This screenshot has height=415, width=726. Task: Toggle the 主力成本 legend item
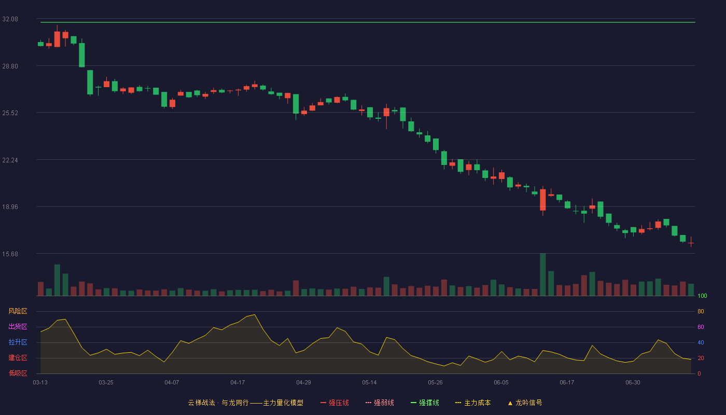coord(473,403)
